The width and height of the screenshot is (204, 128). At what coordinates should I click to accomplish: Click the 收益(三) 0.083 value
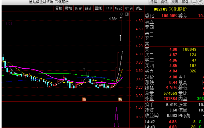[172, 115]
